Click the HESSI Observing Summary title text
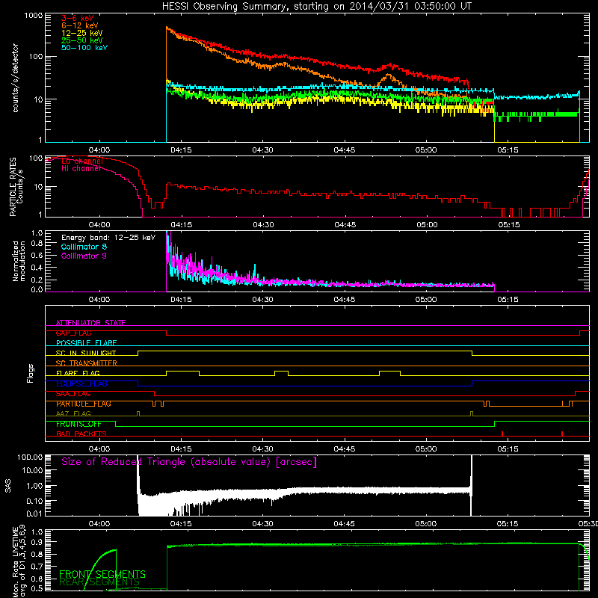The width and height of the screenshot is (598, 598). [316, 7]
